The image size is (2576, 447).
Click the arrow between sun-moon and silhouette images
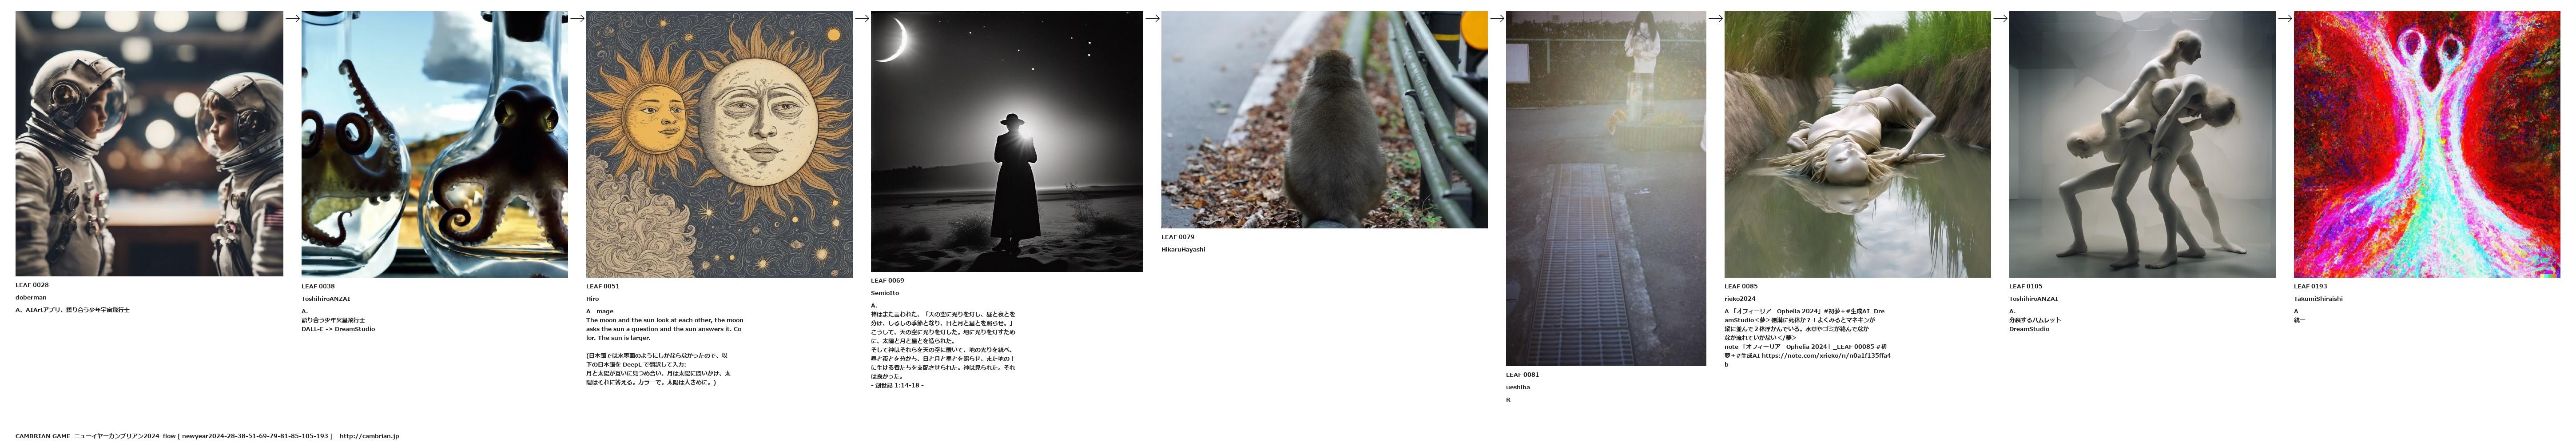tap(862, 18)
